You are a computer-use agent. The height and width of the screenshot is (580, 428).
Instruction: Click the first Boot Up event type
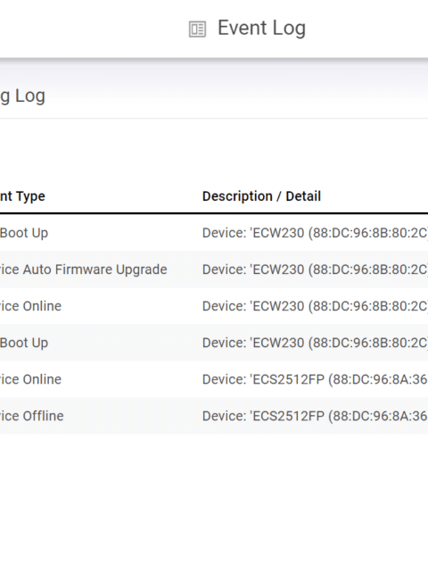[x=24, y=233]
